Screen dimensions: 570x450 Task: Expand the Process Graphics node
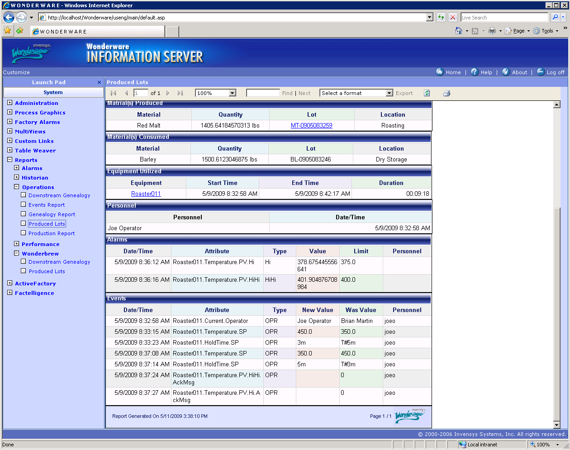click(x=9, y=112)
